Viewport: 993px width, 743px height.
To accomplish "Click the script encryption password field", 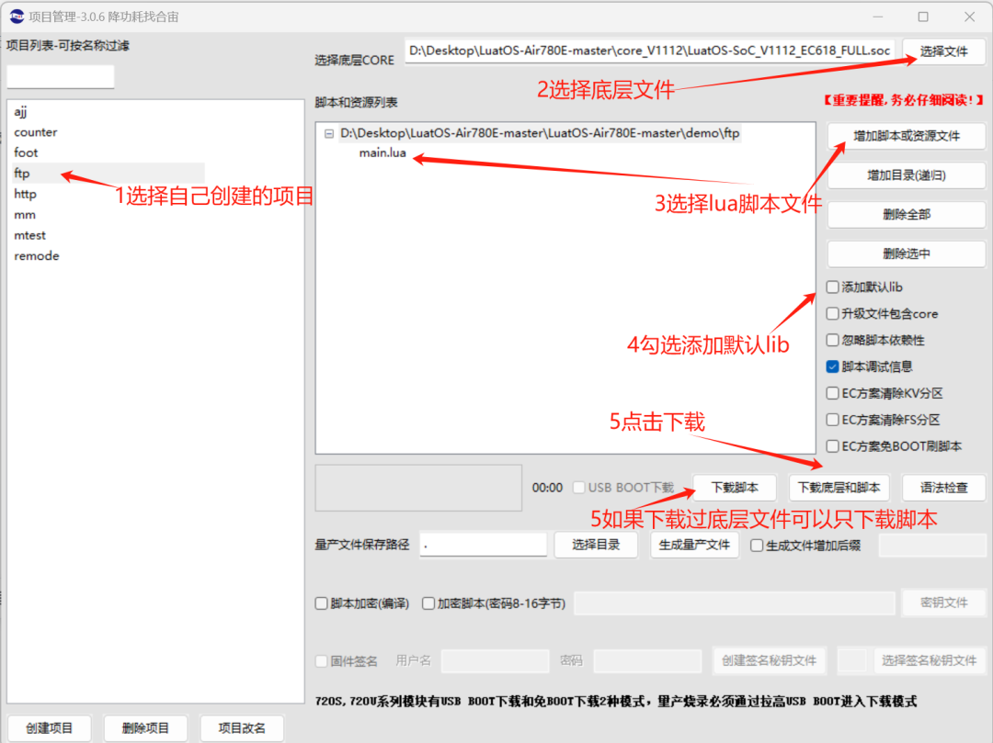I will point(735,603).
